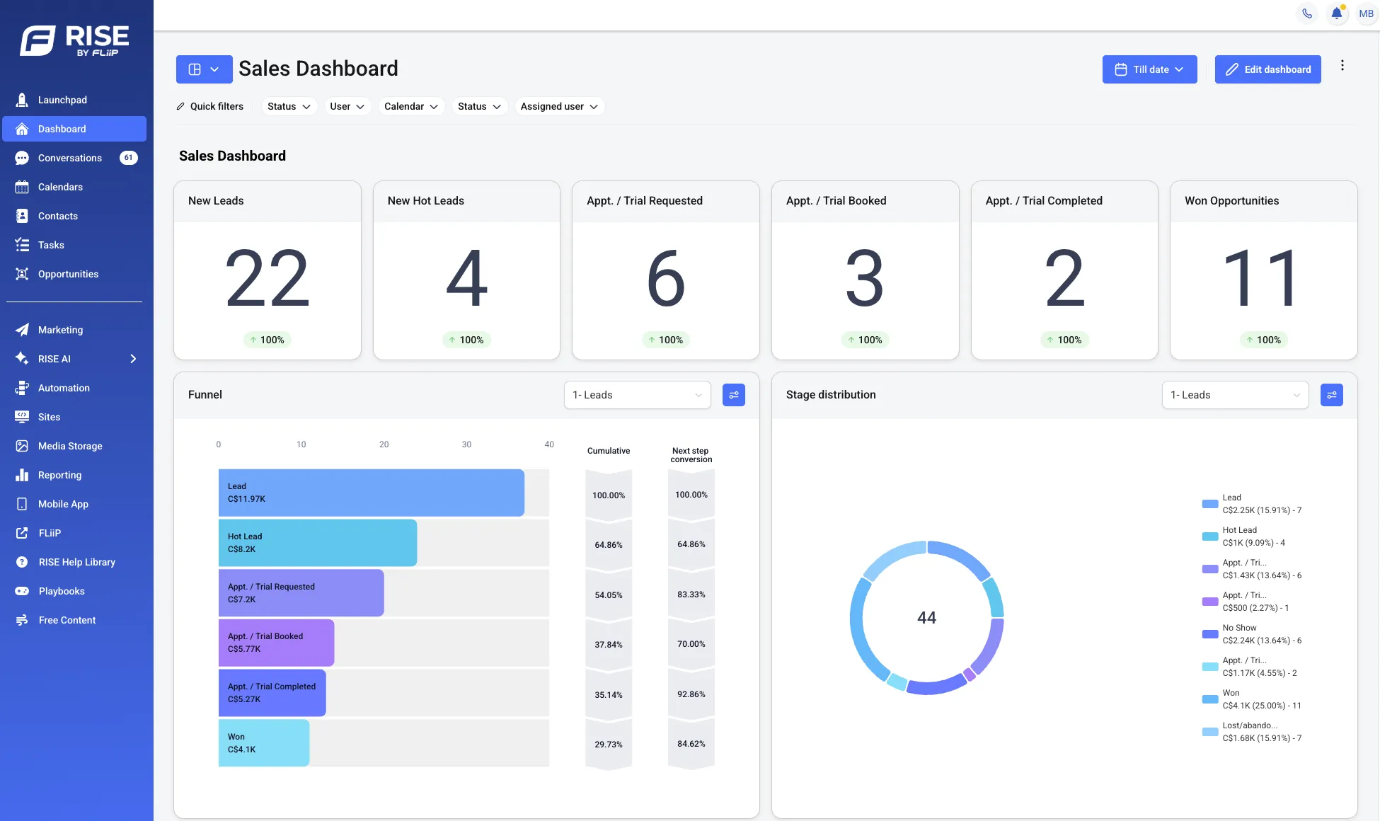Click the phone call icon in header
Viewport: 1380px width, 821px height.
coord(1307,13)
